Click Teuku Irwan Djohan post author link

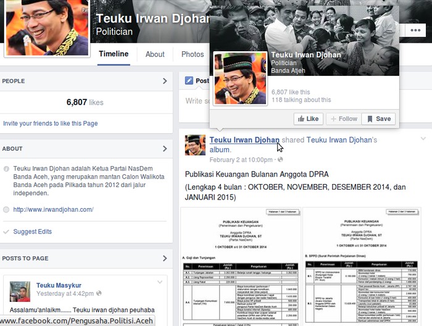[244, 140]
